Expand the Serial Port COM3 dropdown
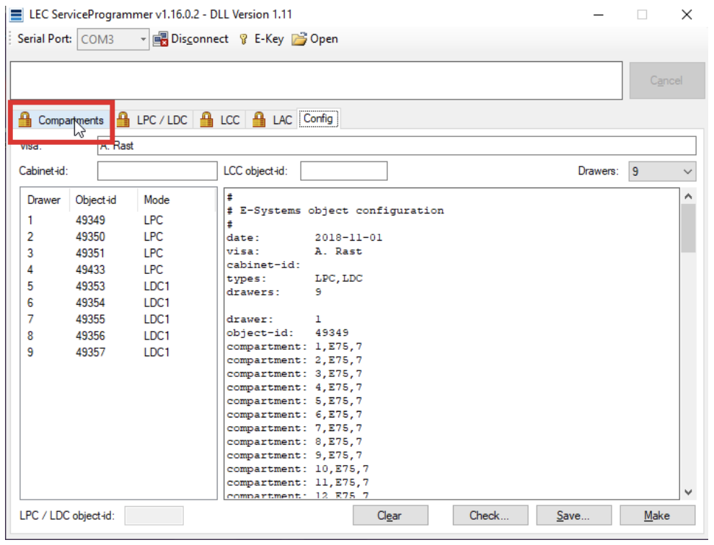The width and height of the screenshot is (714, 545). tap(143, 40)
